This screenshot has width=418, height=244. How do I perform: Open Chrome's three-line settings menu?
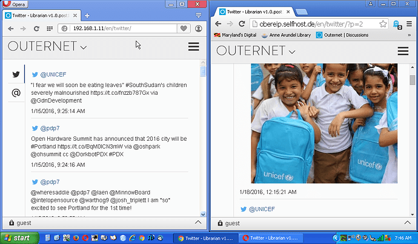click(x=408, y=24)
